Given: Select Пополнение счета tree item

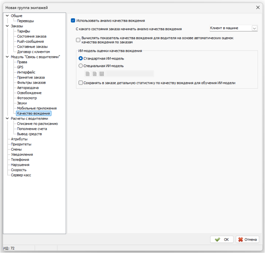Looking at the screenshot, I should (32, 129).
